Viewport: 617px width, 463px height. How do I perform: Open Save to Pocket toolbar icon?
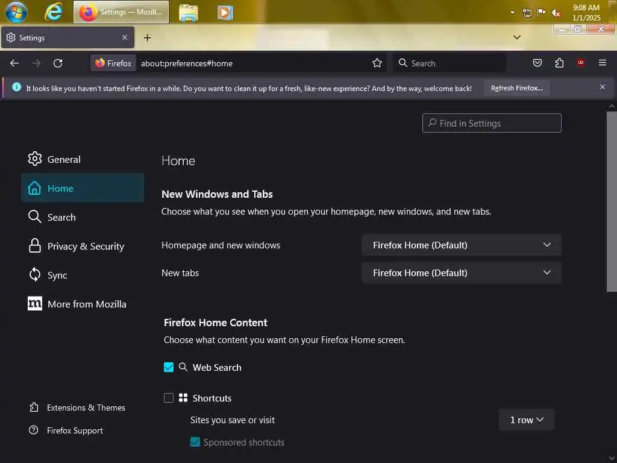point(537,63)
